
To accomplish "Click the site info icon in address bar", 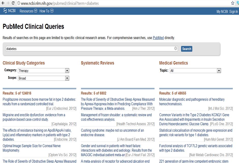I will pos(19,3).
